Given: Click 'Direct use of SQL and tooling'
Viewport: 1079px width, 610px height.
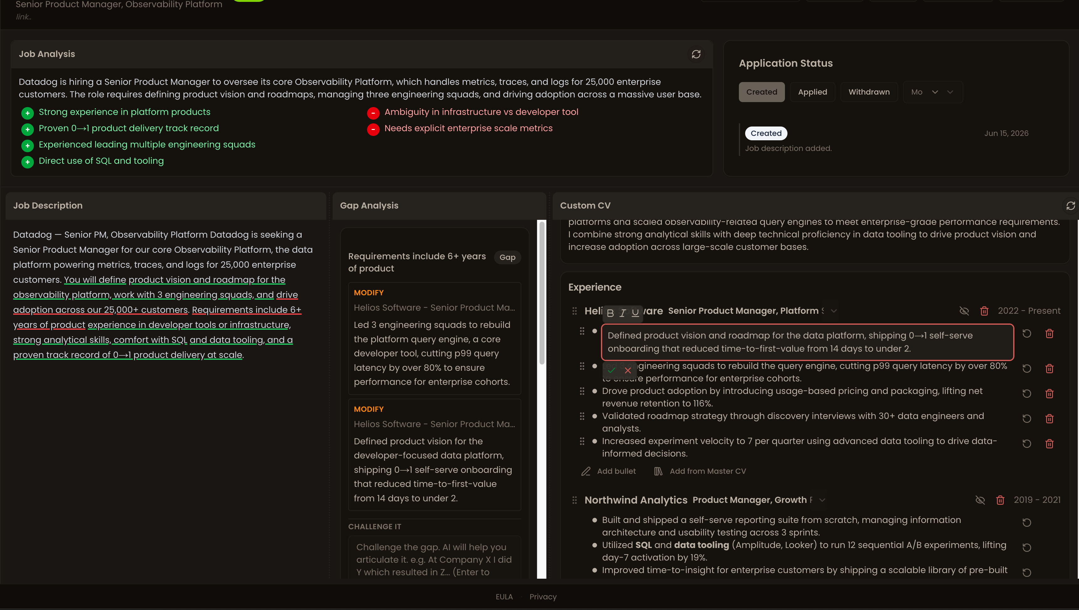Looking at the screenshot, I should (x=101, y=161).
